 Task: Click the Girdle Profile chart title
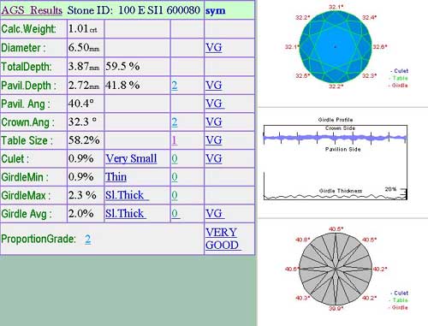[336, 120]
